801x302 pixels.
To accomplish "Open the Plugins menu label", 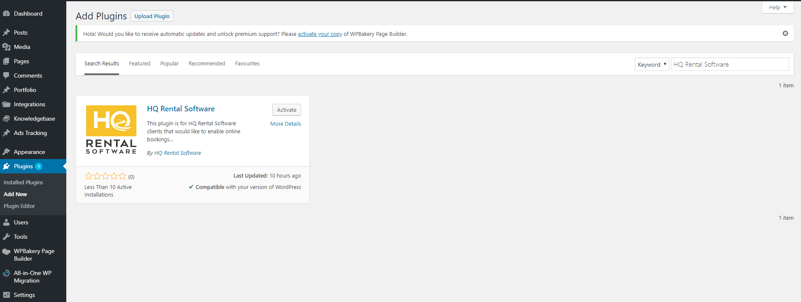I will [x=23, y=166].
